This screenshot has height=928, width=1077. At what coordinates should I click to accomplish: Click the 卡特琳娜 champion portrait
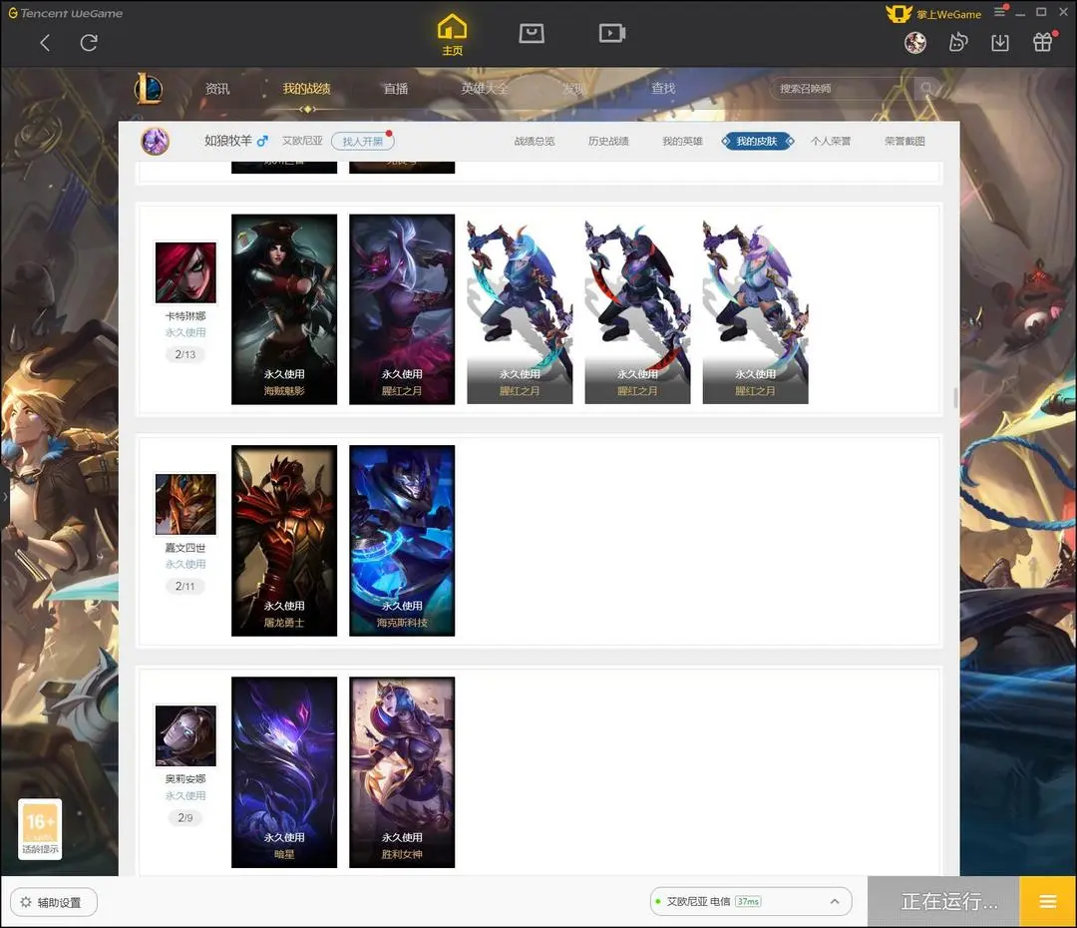[185, 272]
